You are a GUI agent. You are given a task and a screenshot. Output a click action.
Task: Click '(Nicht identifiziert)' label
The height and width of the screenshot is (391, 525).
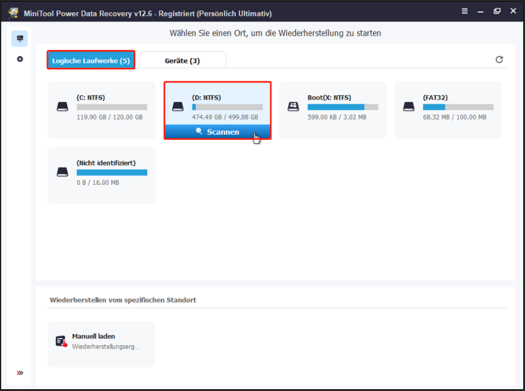[x=106, y=163]
